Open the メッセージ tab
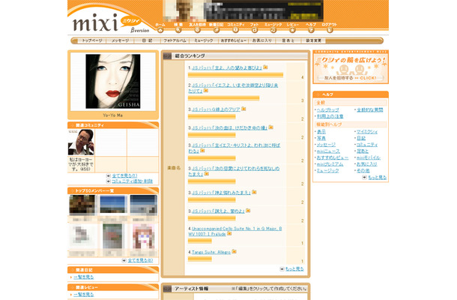 pyautogui.click(x=120, y=40)
